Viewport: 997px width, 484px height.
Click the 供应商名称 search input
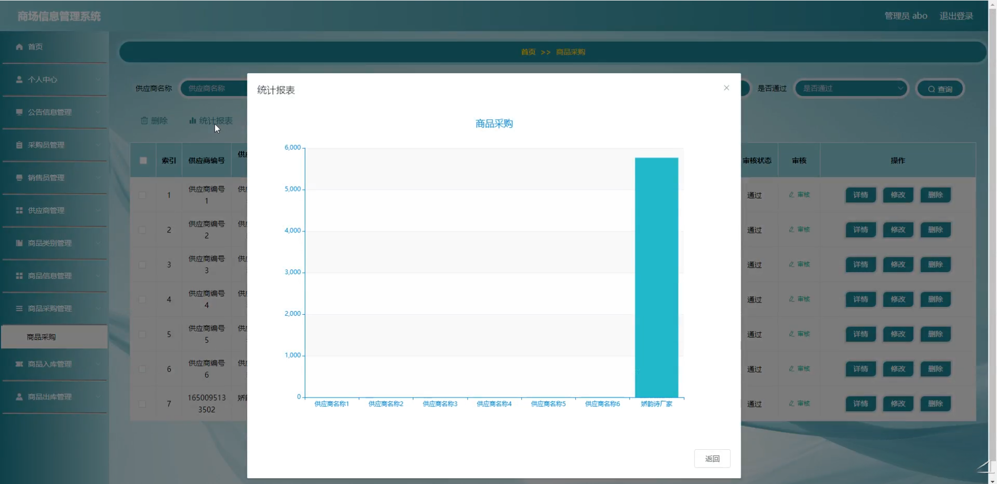(215, 89)
